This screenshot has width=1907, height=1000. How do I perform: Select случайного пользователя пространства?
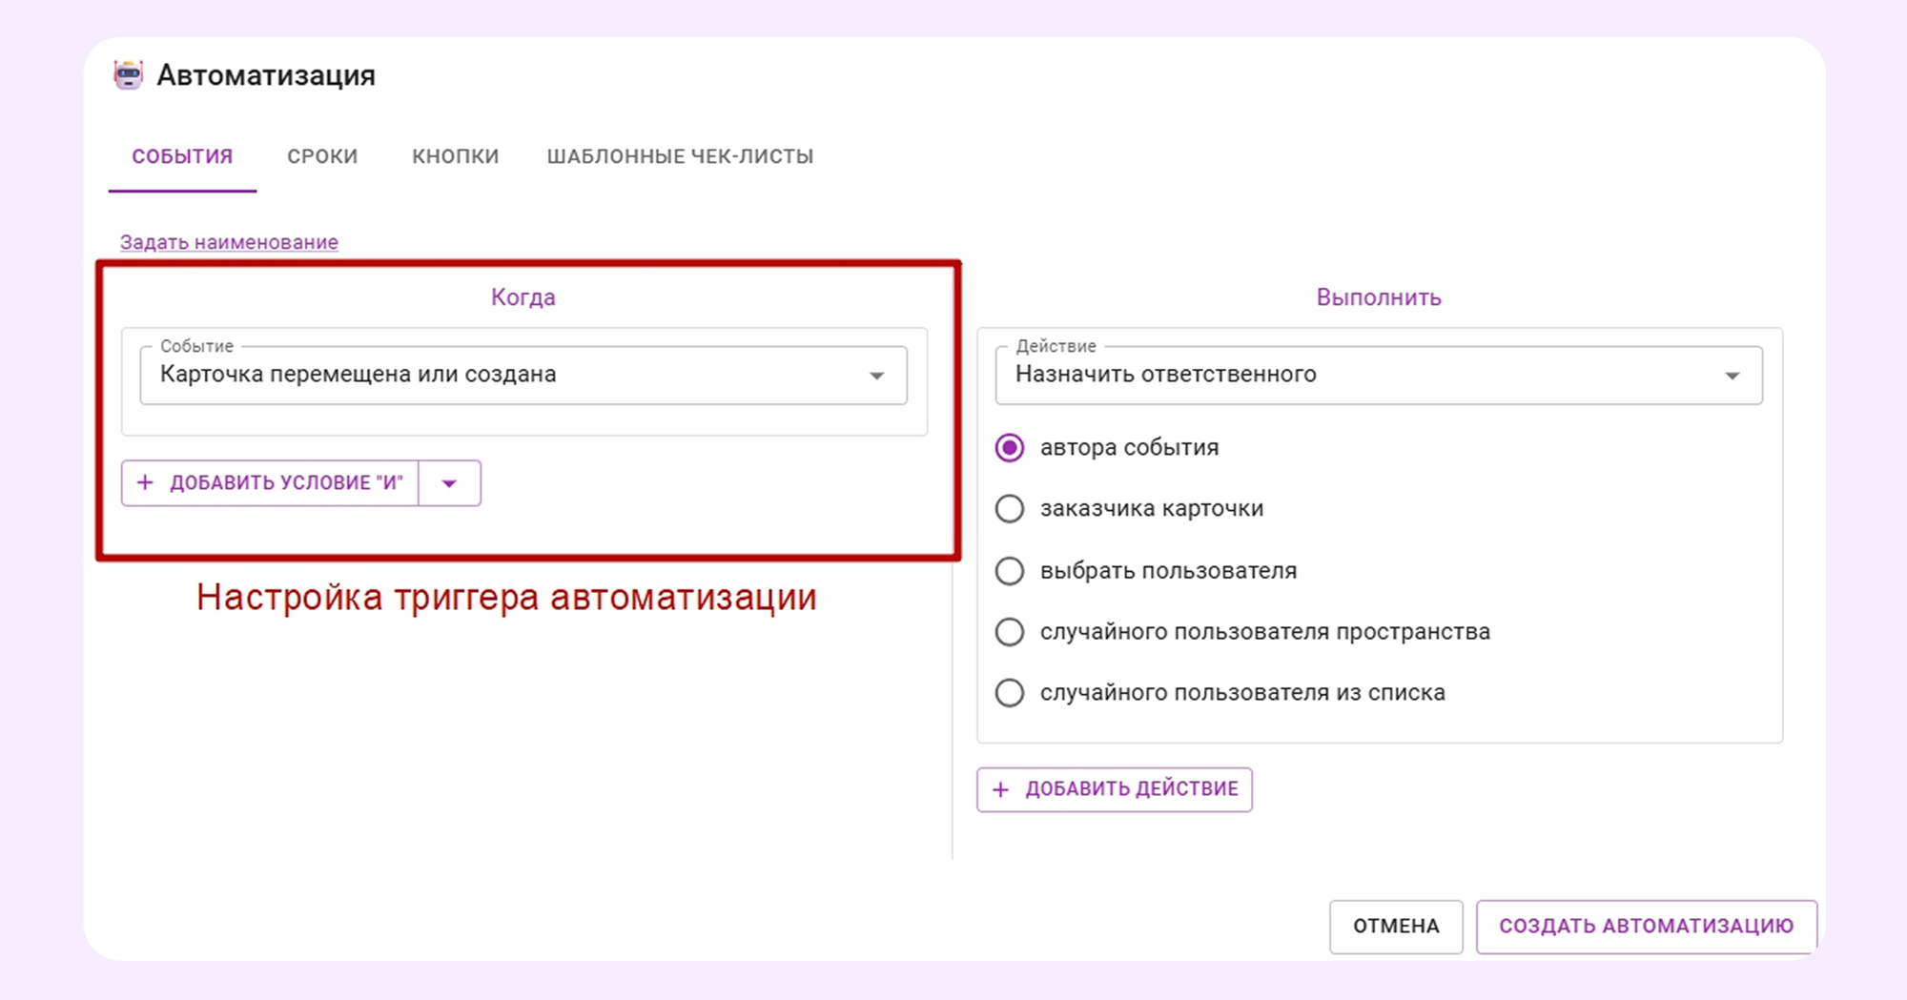pyautogui.click(x=1009, y=631)
